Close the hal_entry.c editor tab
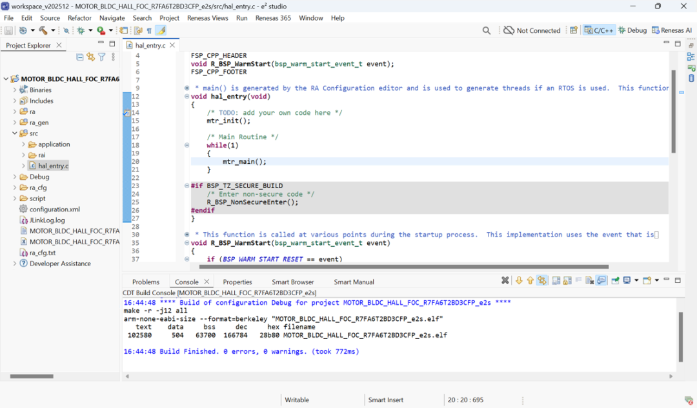The image size is (697, 408). pos(172,45)
